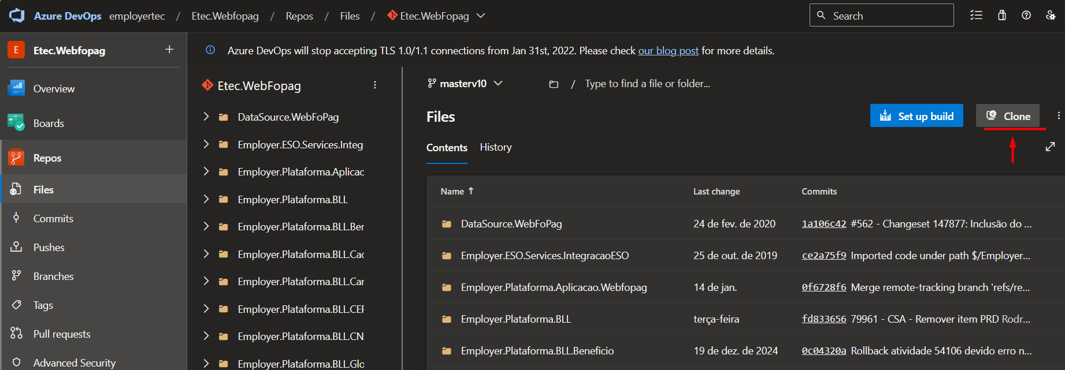The height and width of the screenshot is (370, 1065).
Task: Open Pull requests in the sidebar
Action: (62, 334)
